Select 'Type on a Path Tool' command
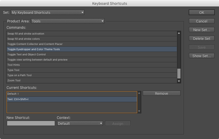219x139 pixels. [92, 75]
